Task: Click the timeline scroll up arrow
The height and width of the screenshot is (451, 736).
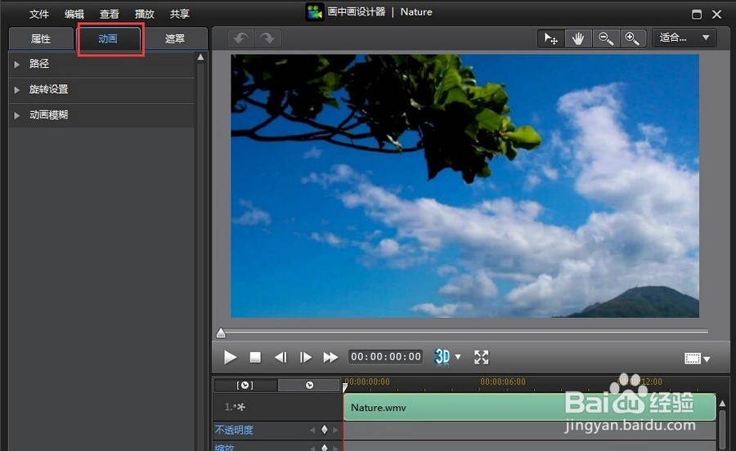Action: click(x=722, y=403)
